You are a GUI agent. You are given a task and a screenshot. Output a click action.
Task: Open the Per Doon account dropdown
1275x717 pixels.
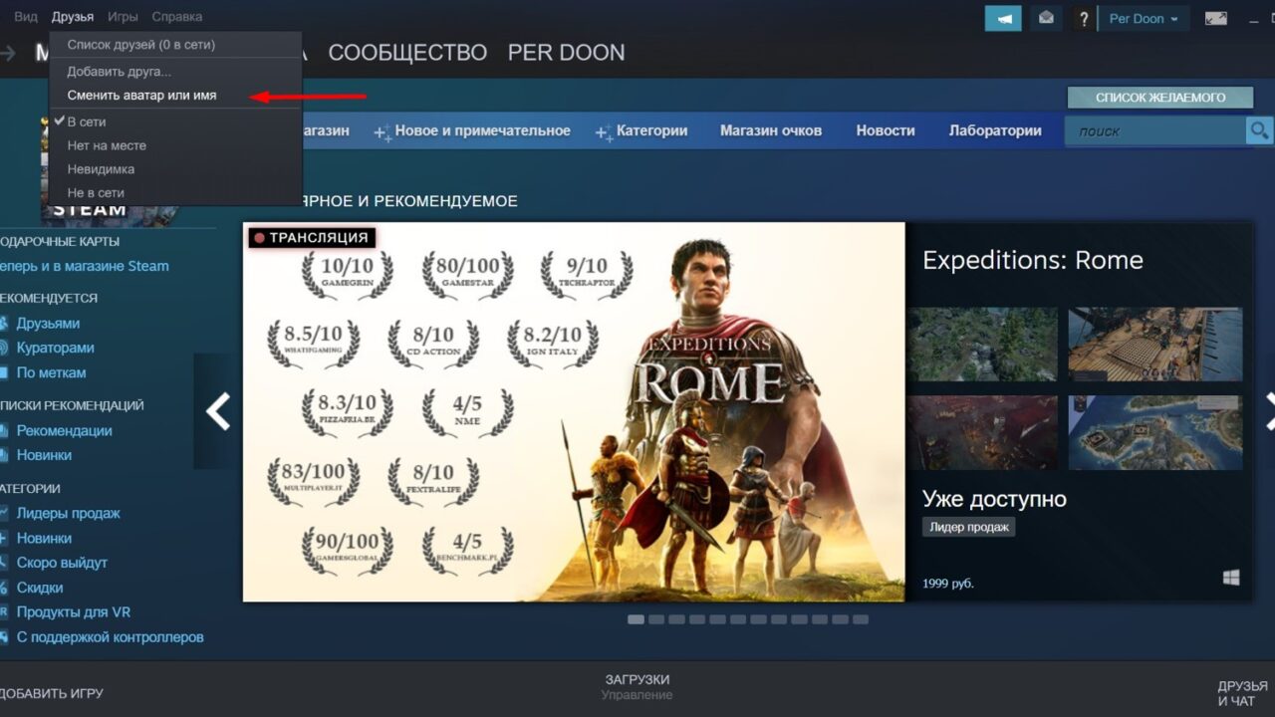pyautogui.click(x=1144, y=18)
